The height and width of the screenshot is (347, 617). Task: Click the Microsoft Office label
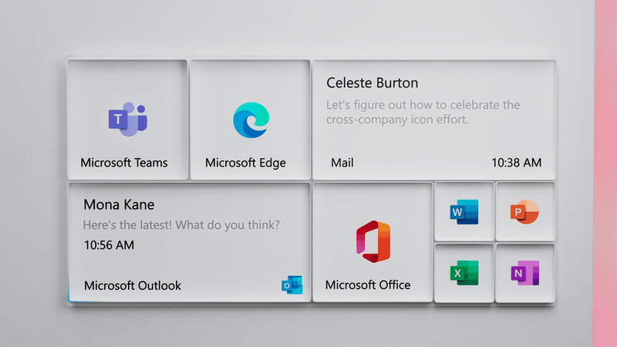point(368,285)
